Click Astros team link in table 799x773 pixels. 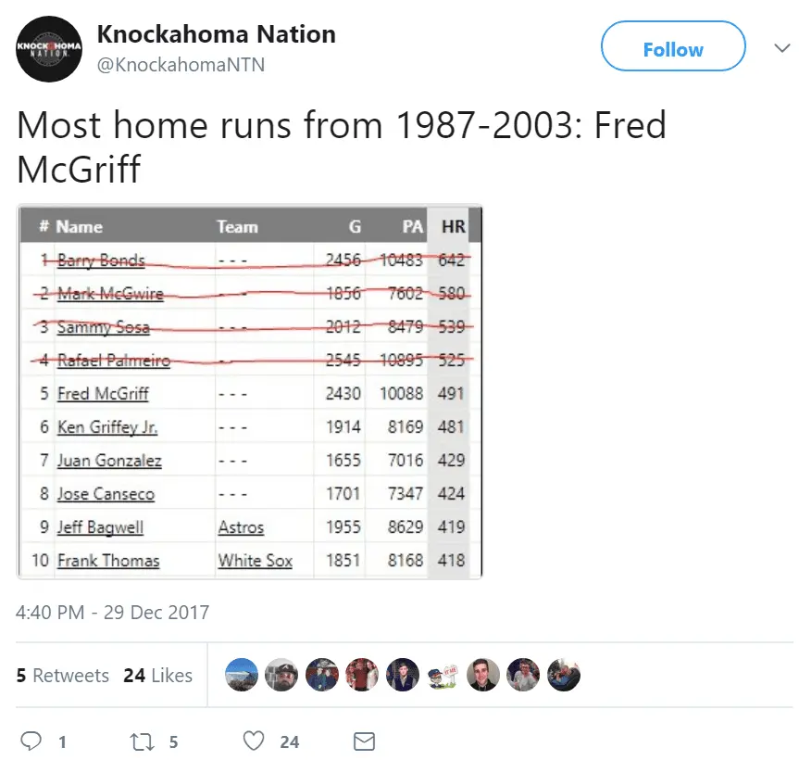(241, 527)
